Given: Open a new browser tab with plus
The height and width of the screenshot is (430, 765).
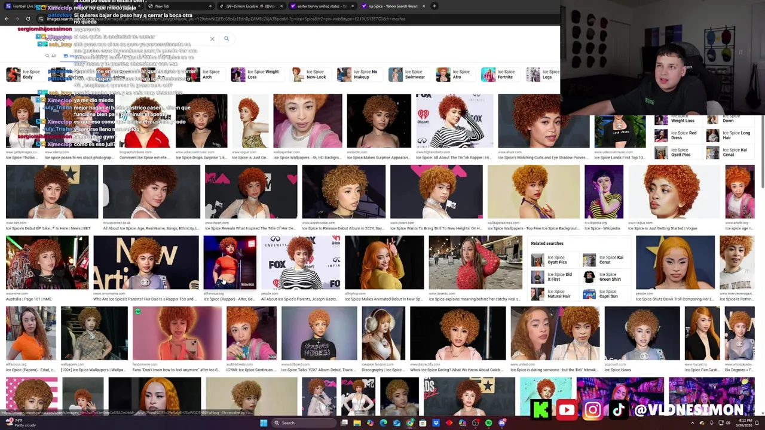Looking at the screenshot, I should pos(434,6).
